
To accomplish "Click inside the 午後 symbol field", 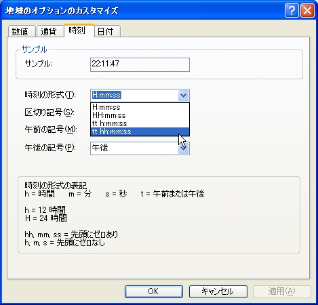I will 134,148.
